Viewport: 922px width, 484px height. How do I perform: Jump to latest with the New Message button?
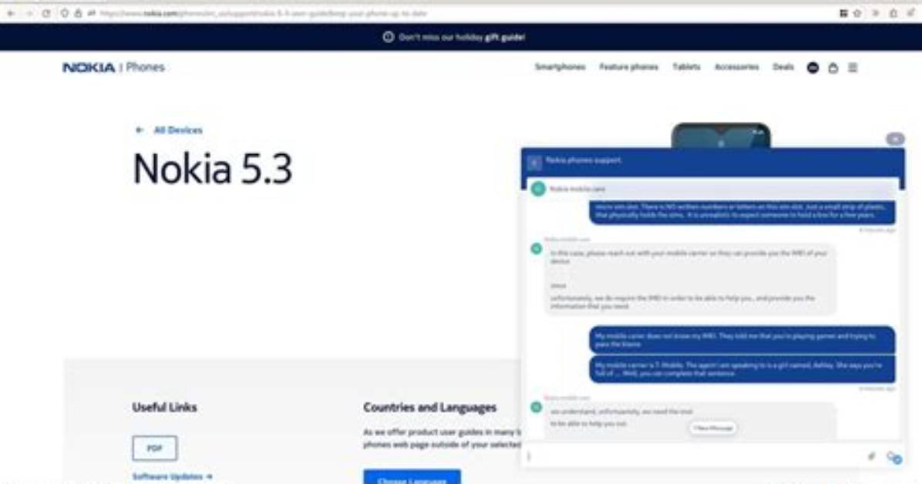[712, 429]
